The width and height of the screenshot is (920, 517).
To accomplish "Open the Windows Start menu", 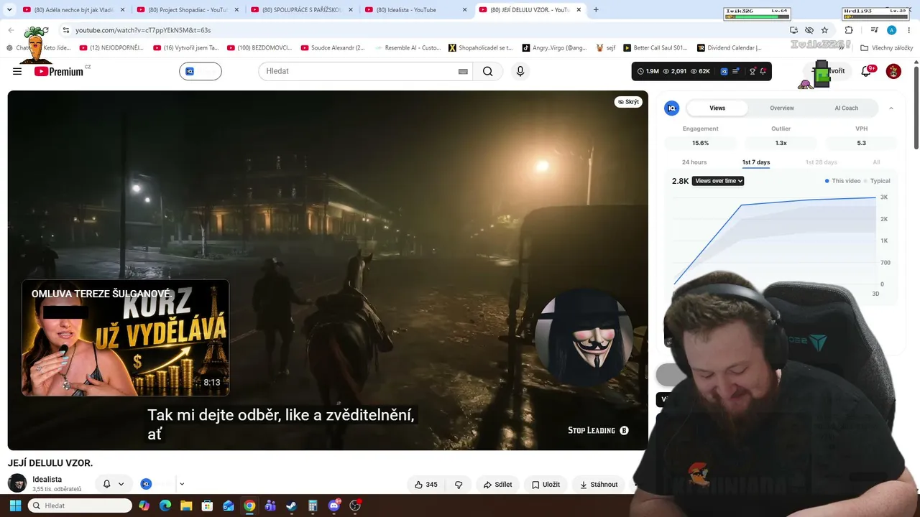I will 15,506.
